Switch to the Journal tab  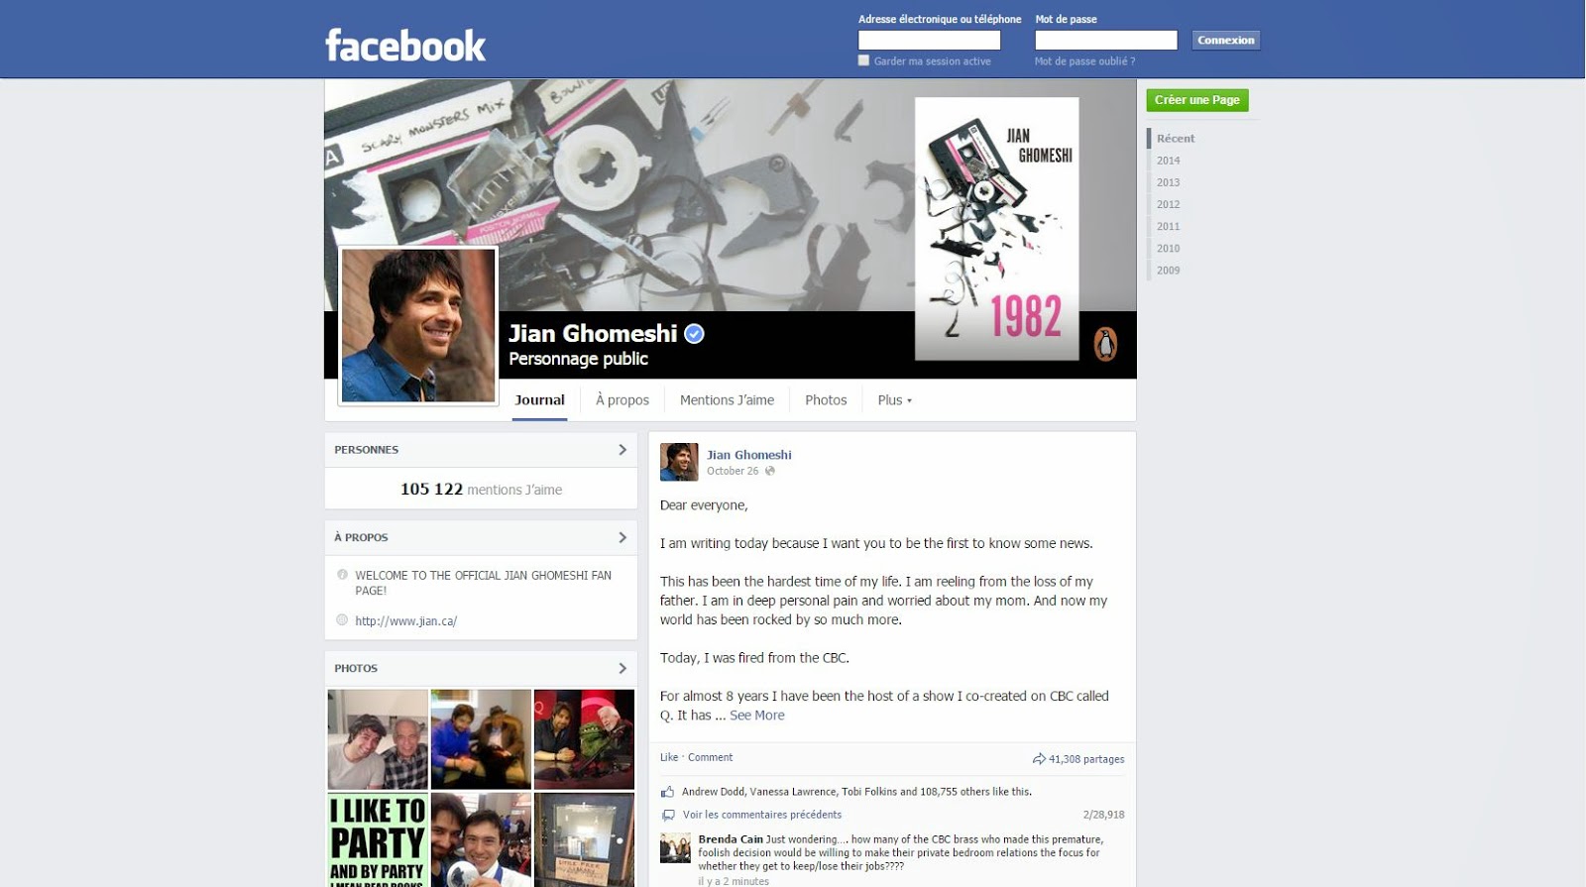(539, 400)
